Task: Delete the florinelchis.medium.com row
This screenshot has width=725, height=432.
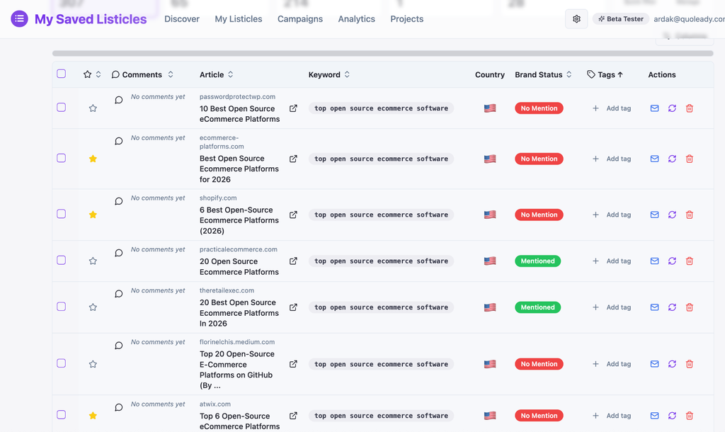Action: point(690,364)
